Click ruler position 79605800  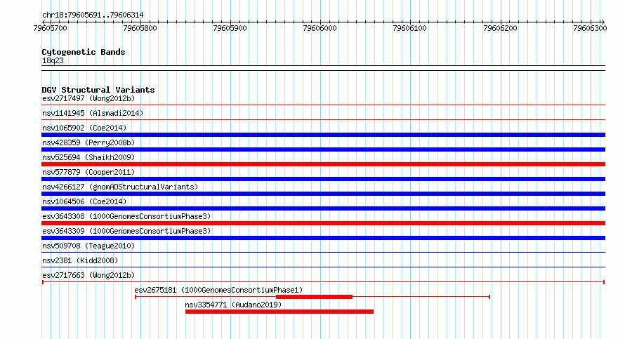point(140,28)
